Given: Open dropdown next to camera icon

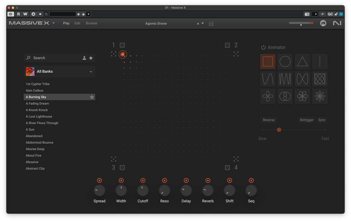Looking at the screenshot, I should click(315, 14).
